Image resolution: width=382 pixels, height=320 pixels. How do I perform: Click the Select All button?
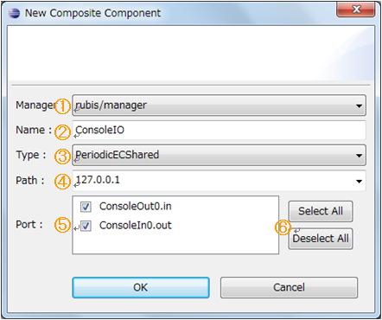(321, 211)
